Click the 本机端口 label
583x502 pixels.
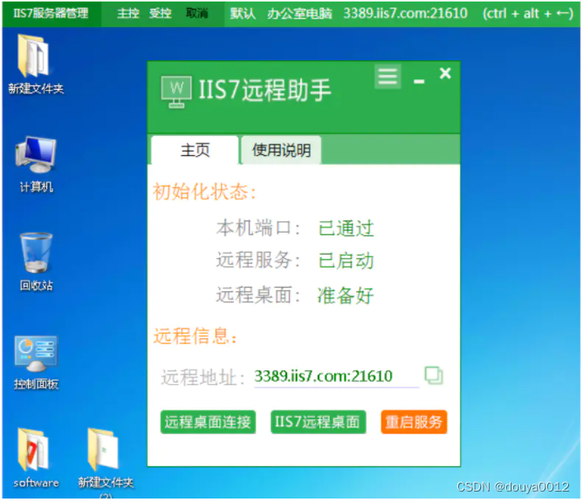coord(257,227)
